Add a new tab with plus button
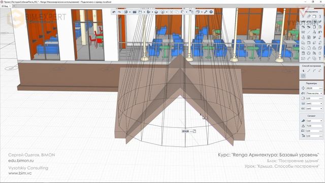This screenshot has height=183, width=325. click(x=14, y=6)
